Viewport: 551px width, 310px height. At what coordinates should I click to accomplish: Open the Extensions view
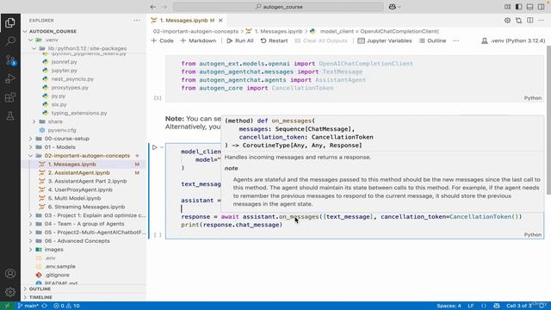point(10,97)
